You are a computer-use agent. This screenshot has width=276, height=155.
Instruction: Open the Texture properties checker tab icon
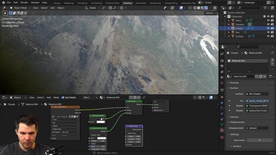[x=222, y=137]
